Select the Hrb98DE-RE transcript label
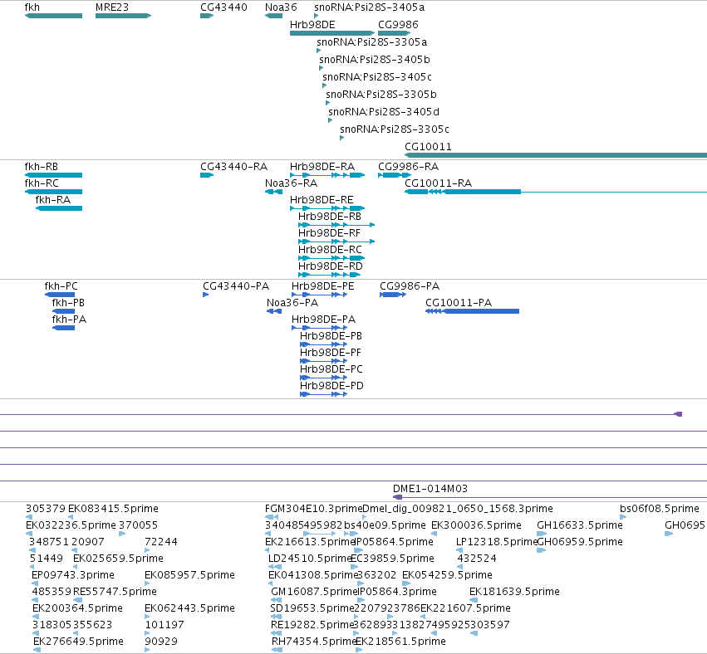The height and width of the screenshot is (654, 707). (x=322, y=199)
